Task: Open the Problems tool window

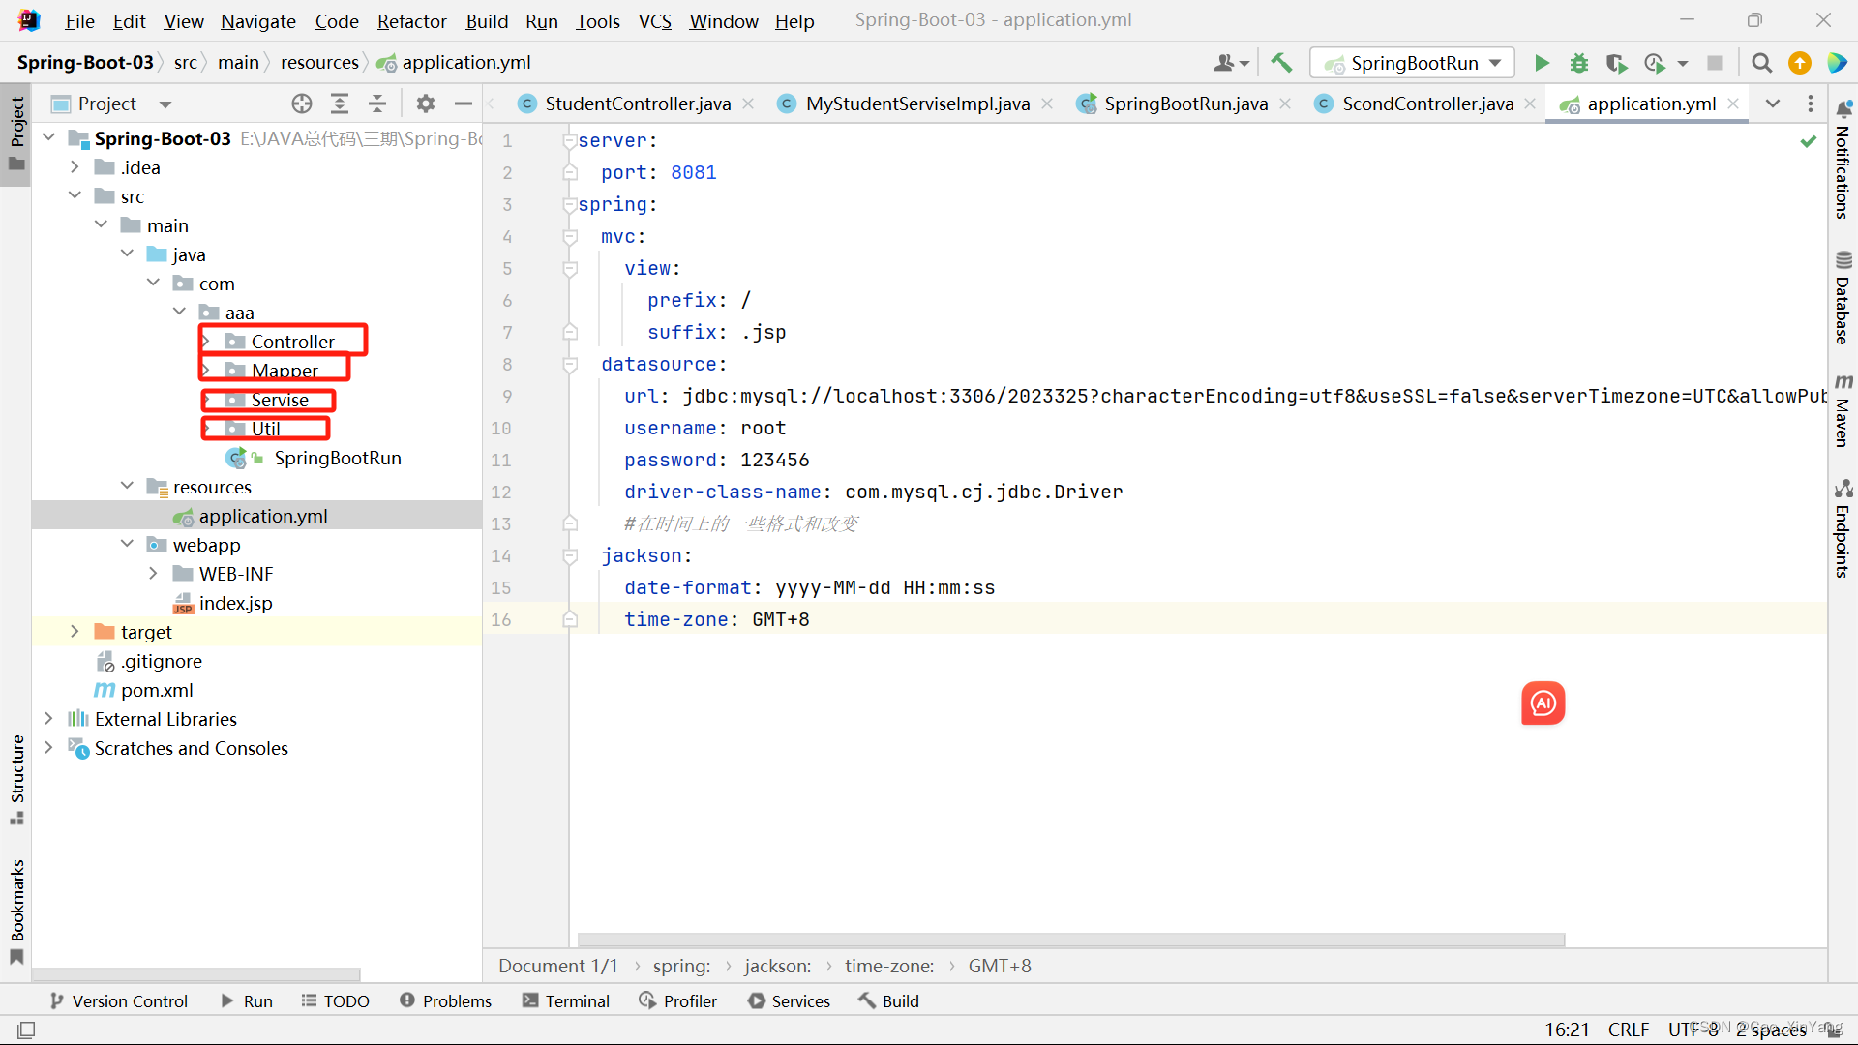Action: 445,1001
